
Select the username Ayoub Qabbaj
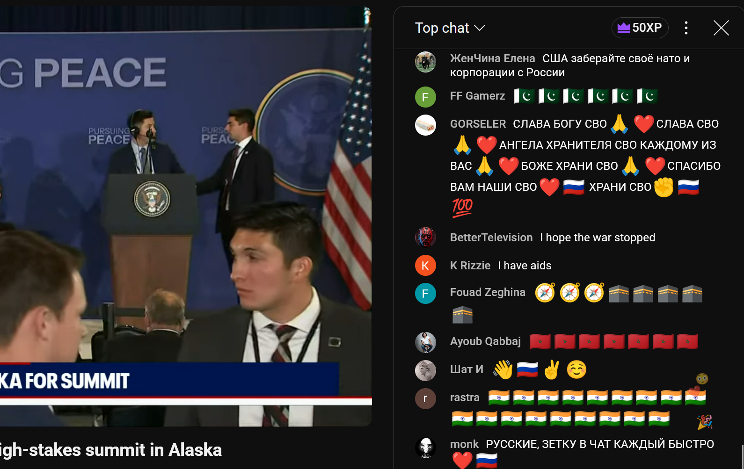point(485,341)
